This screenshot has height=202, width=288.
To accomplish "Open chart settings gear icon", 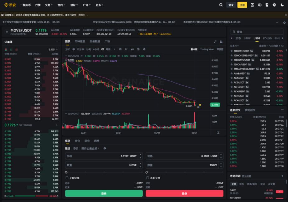I will [144, 49].
